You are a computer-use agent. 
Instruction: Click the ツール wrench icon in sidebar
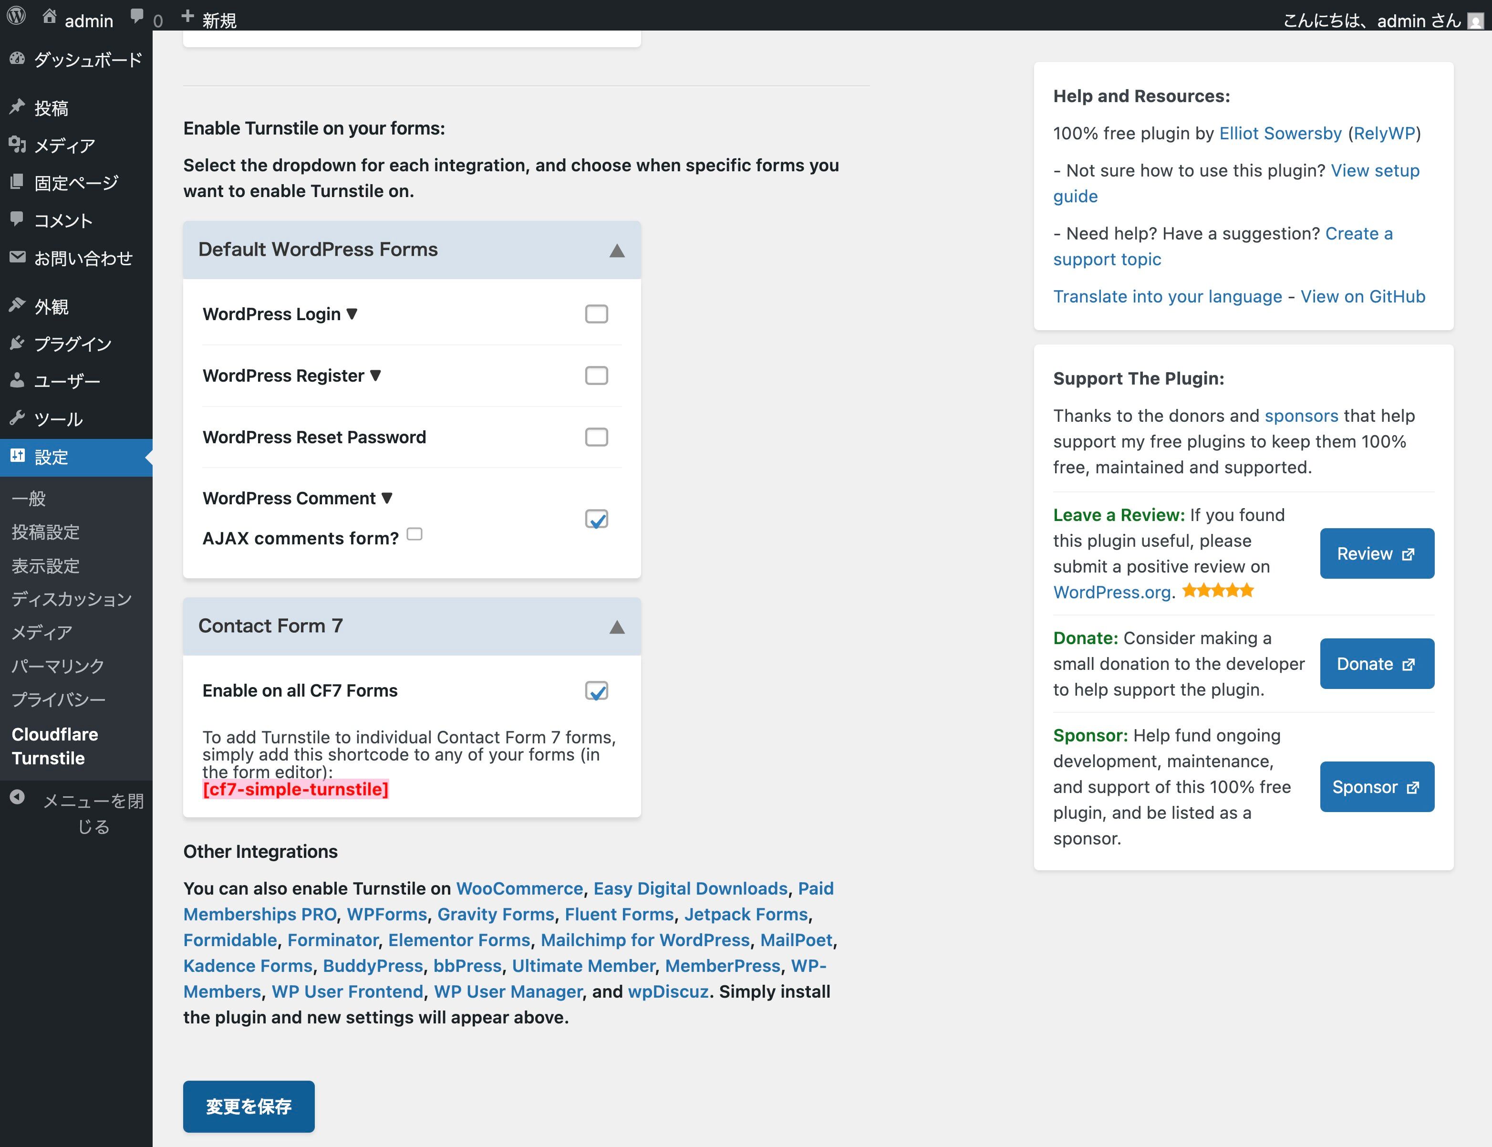(x=17, y=418)
